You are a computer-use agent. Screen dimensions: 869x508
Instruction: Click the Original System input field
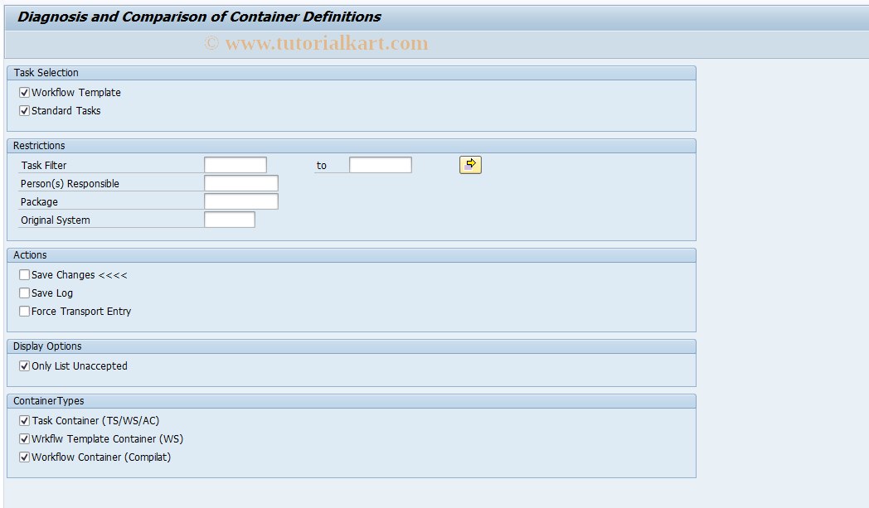tap(230, 220)
